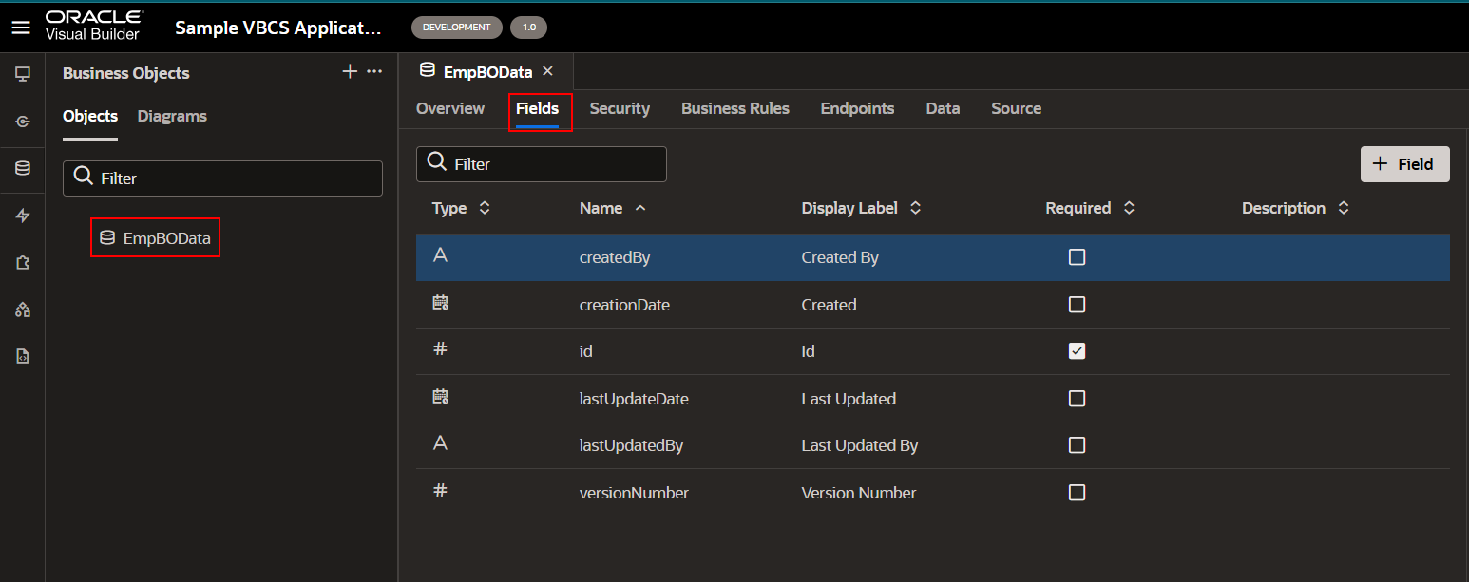Screen dimensions: 1469x582
Task: Click the 1.0 version badge
Action: (x=529, y=28)
